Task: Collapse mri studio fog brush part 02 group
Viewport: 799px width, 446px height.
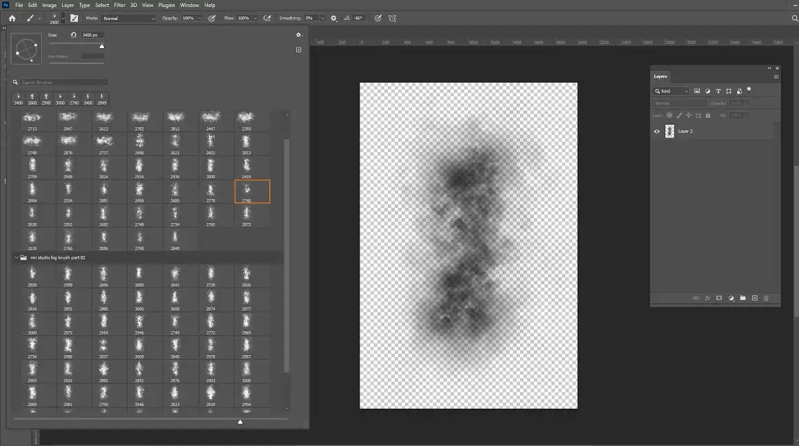Action: click(x=17, y=257)
